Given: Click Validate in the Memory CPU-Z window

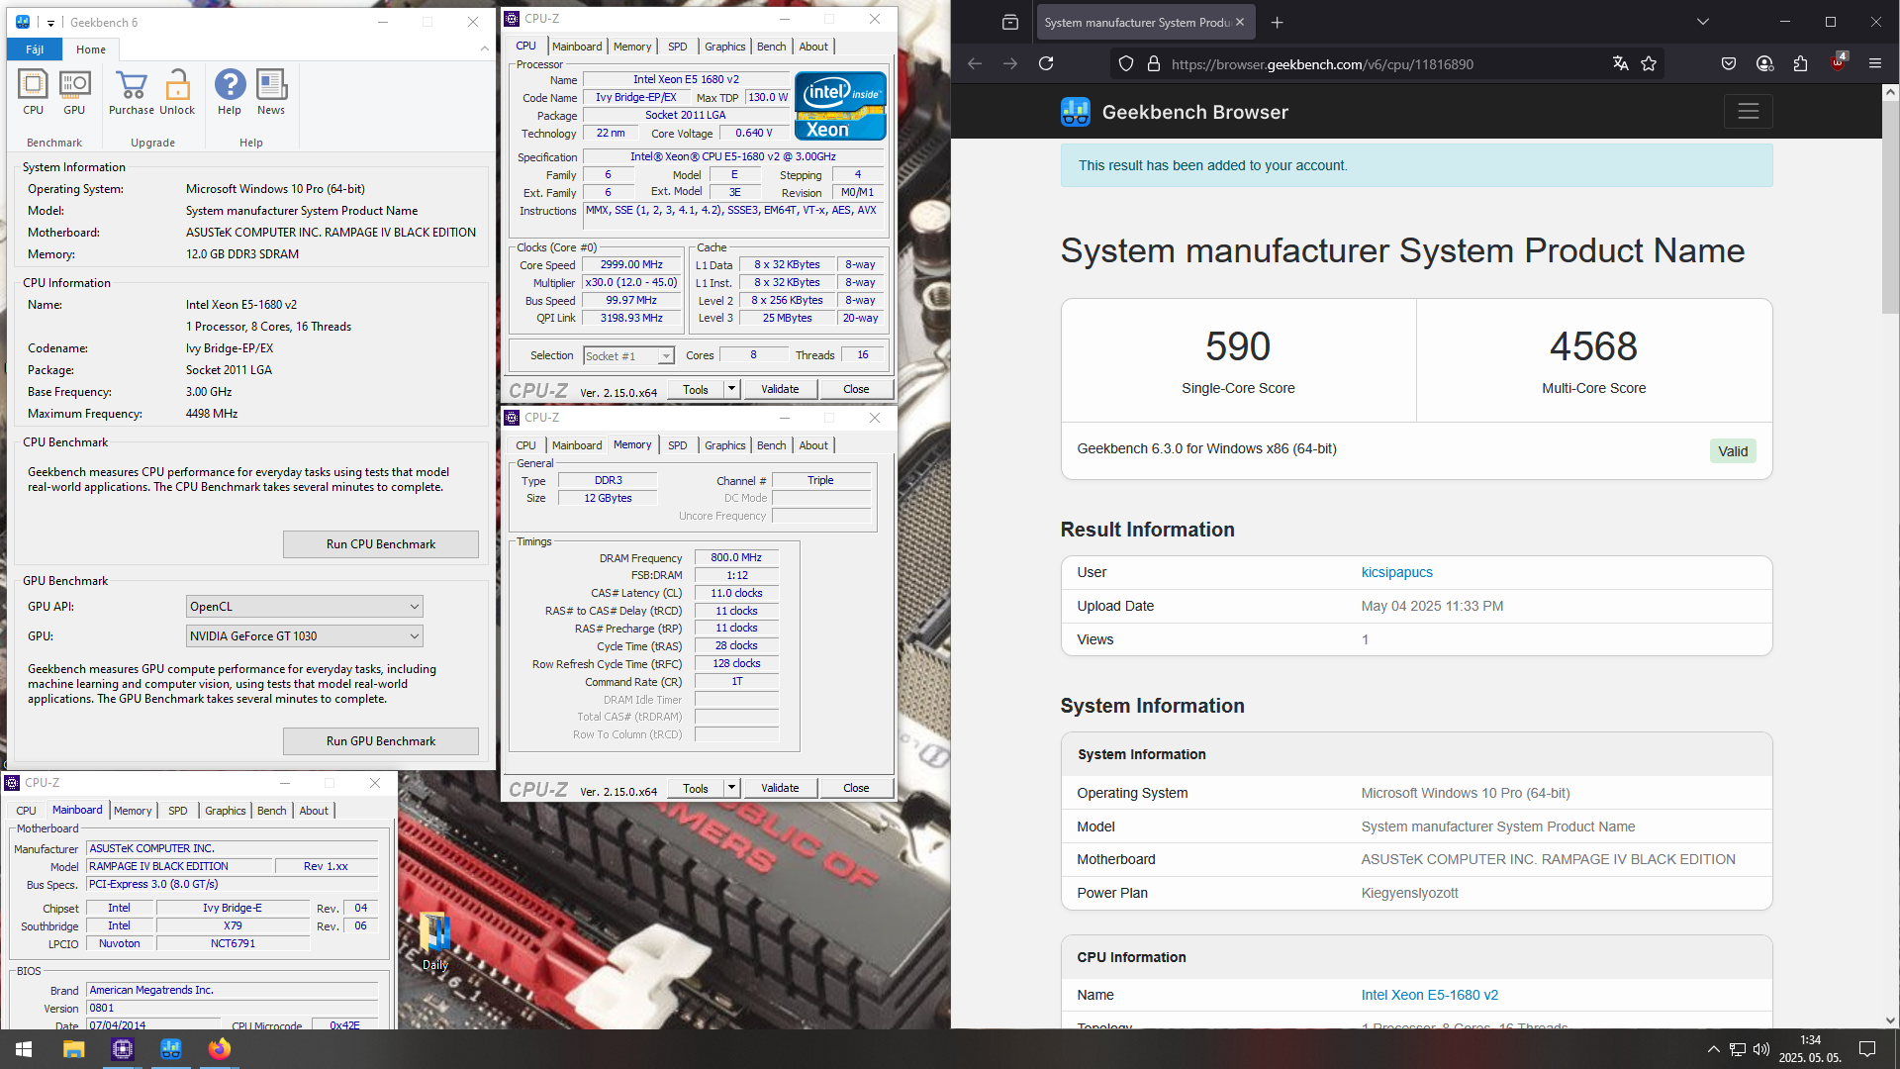Looking at the screenshot, I should [x=780, y=789].
